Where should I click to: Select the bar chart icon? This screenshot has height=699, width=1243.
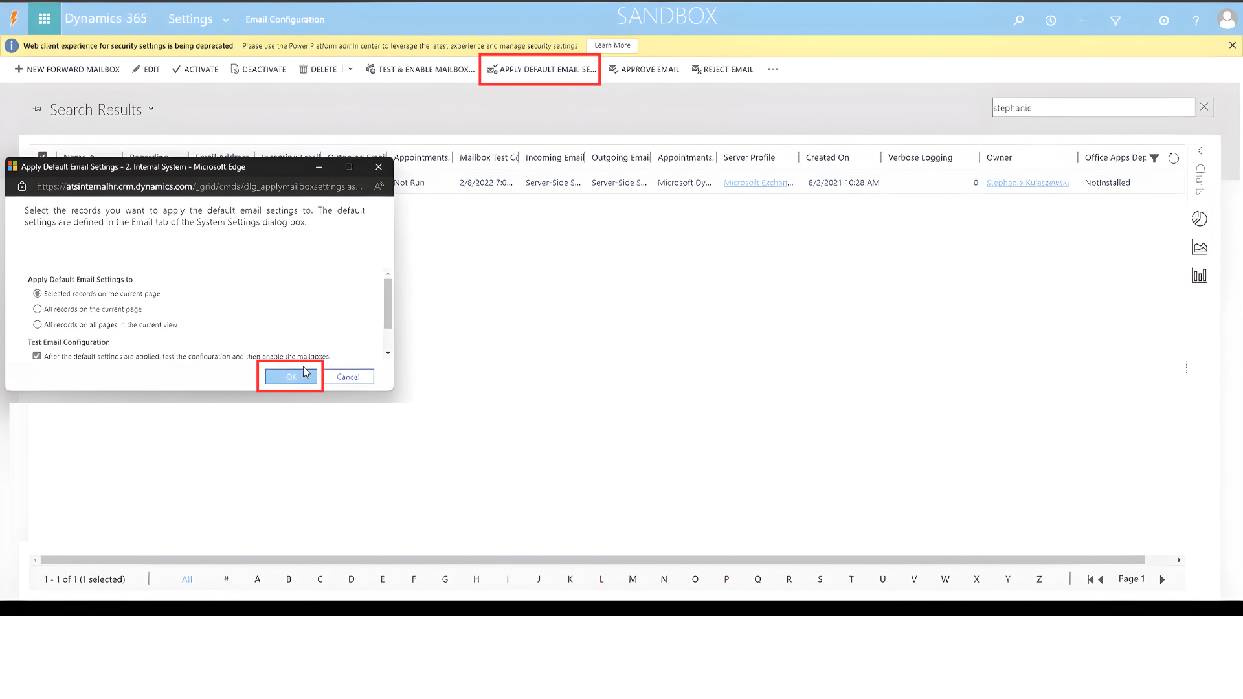[1199, 276]
